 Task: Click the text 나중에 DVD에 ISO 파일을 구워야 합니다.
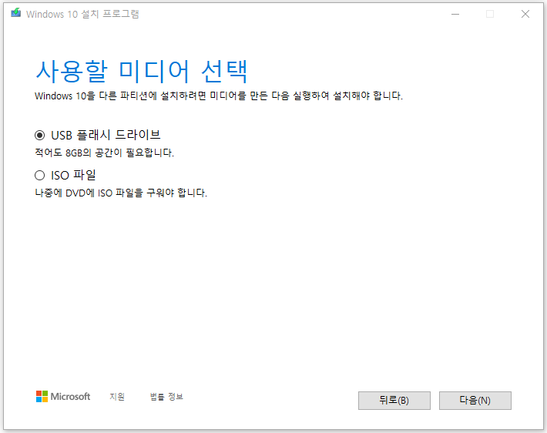coord(121,193)
